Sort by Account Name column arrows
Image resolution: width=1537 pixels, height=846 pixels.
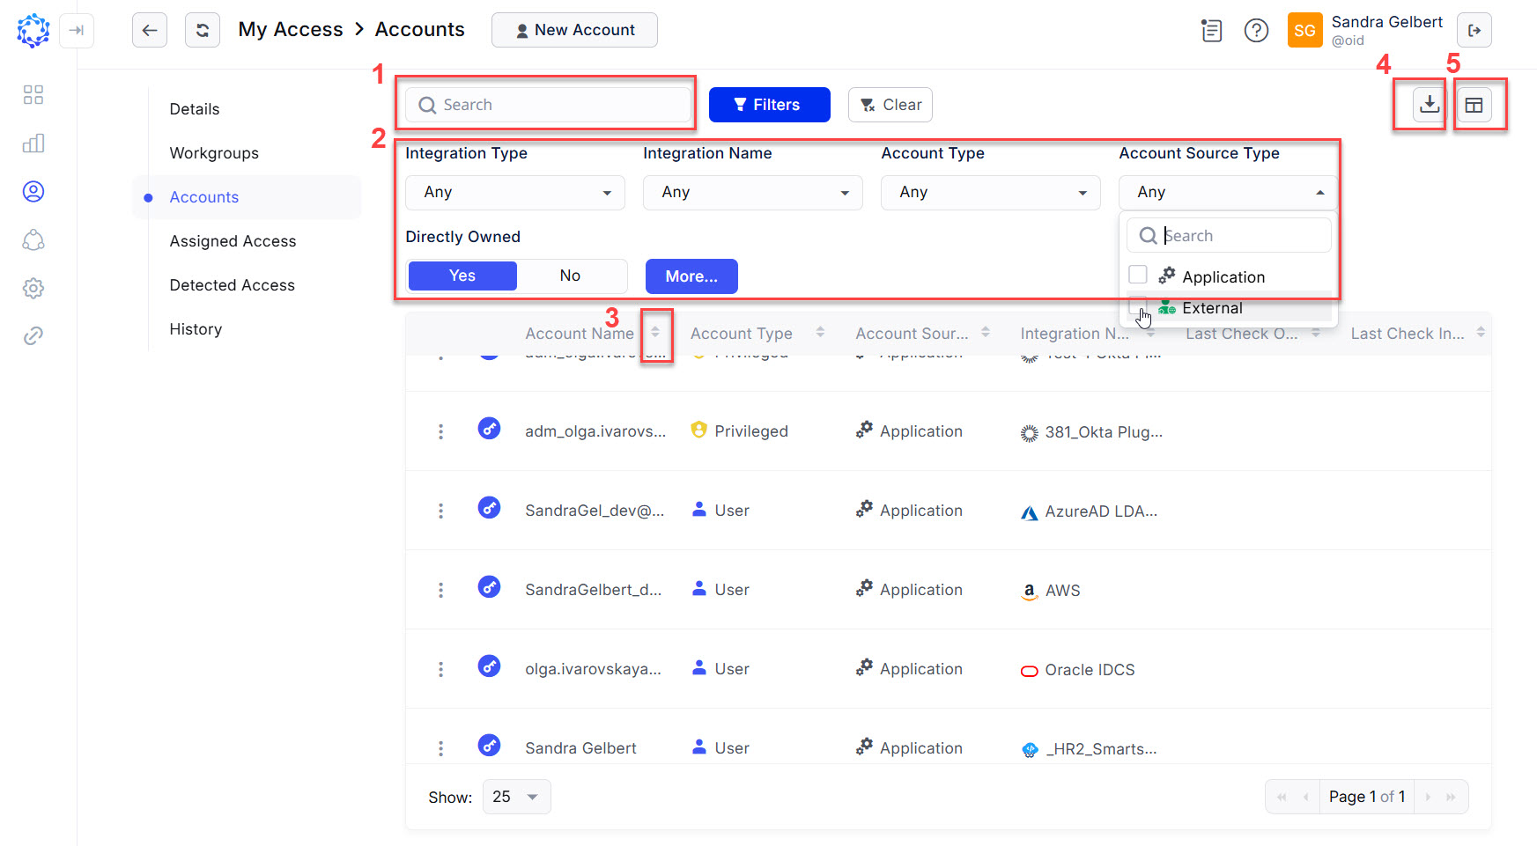click(655, 333)
